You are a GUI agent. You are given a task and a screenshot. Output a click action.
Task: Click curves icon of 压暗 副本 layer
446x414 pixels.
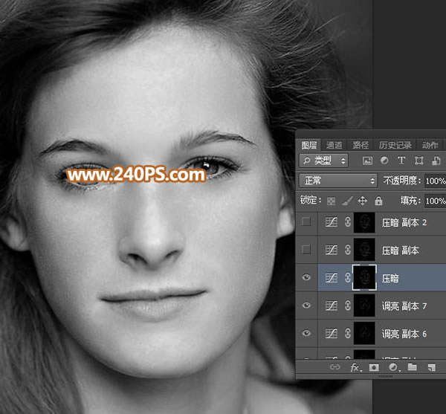click(332, 250)
